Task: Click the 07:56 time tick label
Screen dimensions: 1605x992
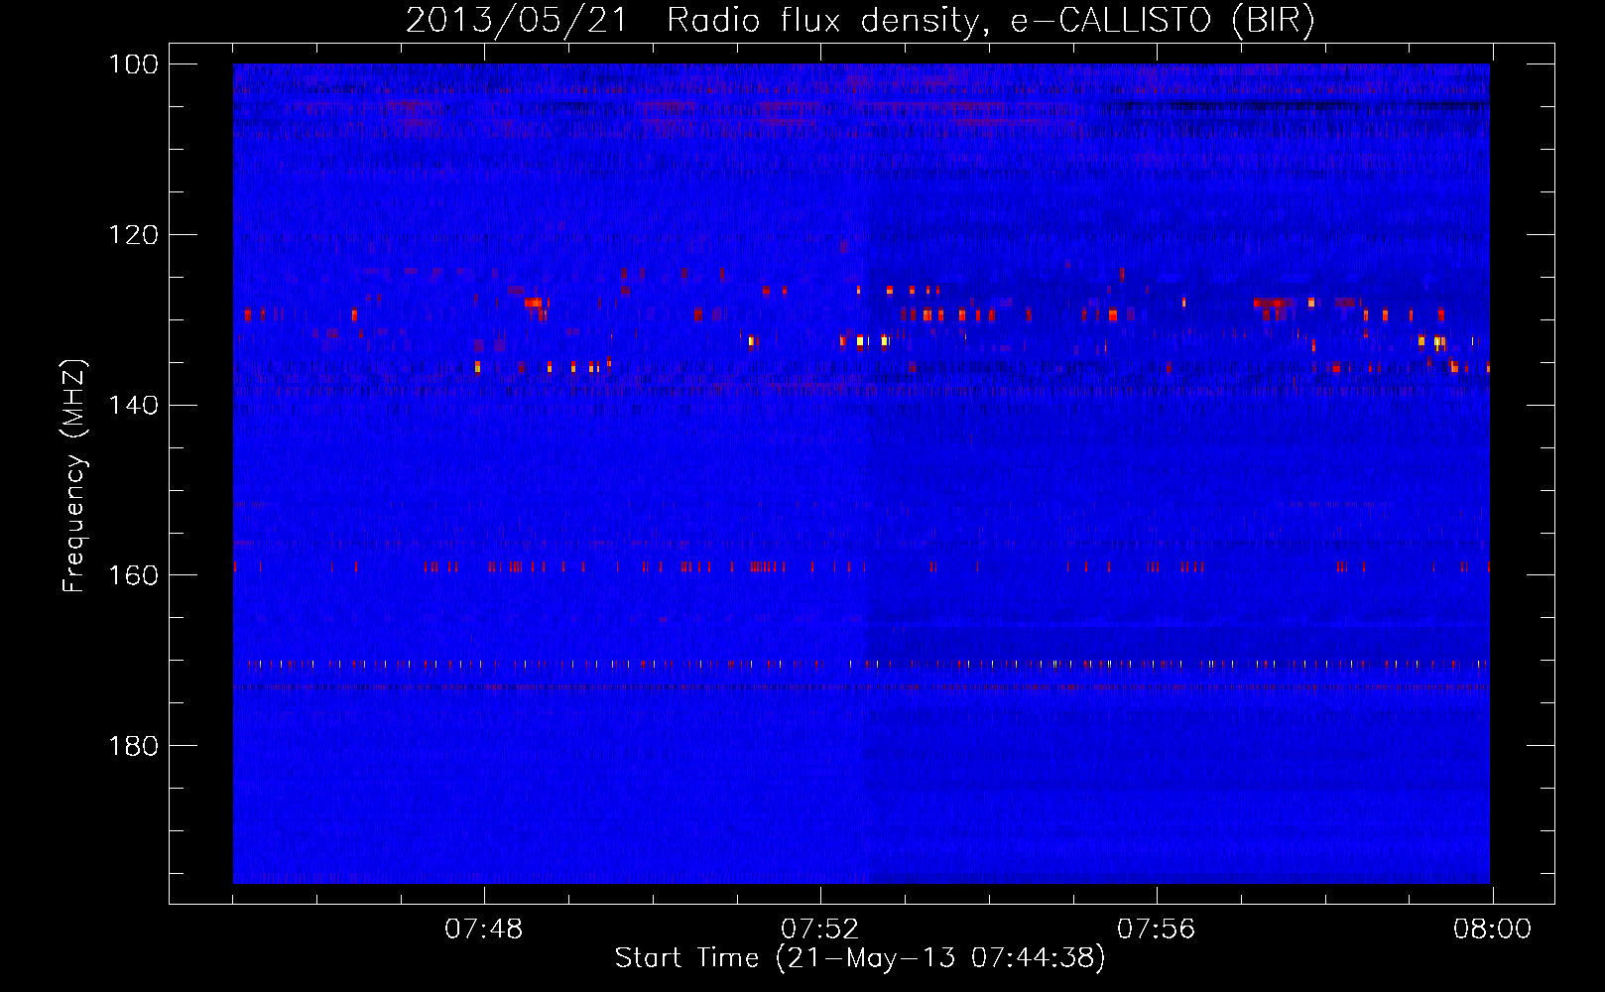Action: [x=1157, y=930]
